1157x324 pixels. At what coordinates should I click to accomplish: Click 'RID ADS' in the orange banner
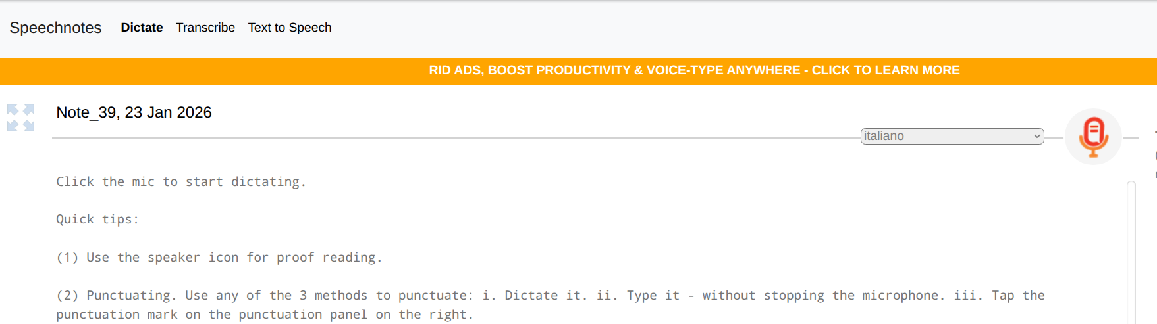[x=455, y=70]
